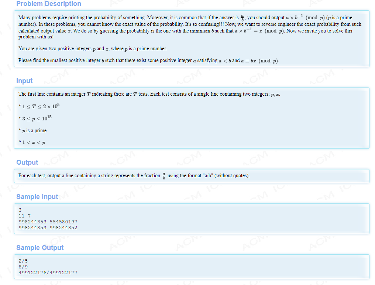Click the constraint 'p is a prime'
The image size is (375, 285).
[x=32, y=131]
